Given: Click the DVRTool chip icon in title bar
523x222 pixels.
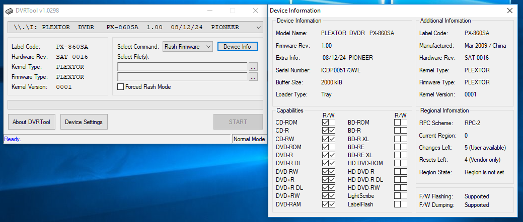Looking at the screenshot, I should coord(10,11).
